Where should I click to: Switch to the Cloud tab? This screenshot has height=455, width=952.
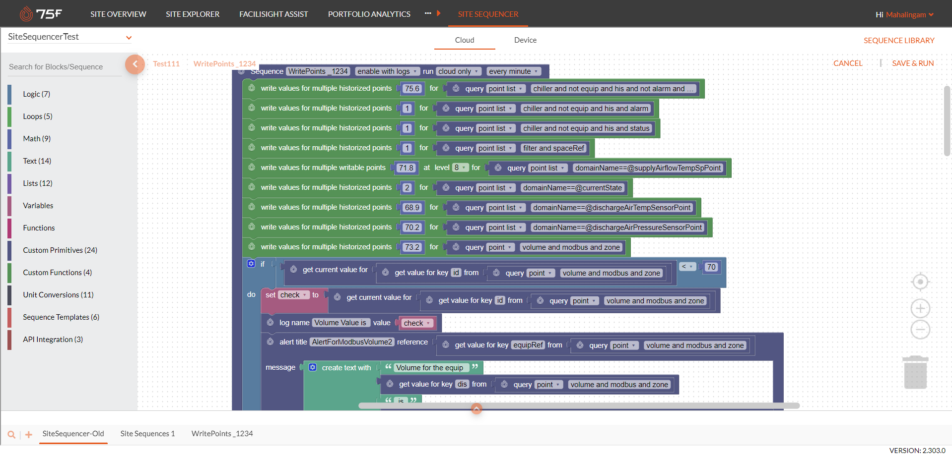pos(465,40)
